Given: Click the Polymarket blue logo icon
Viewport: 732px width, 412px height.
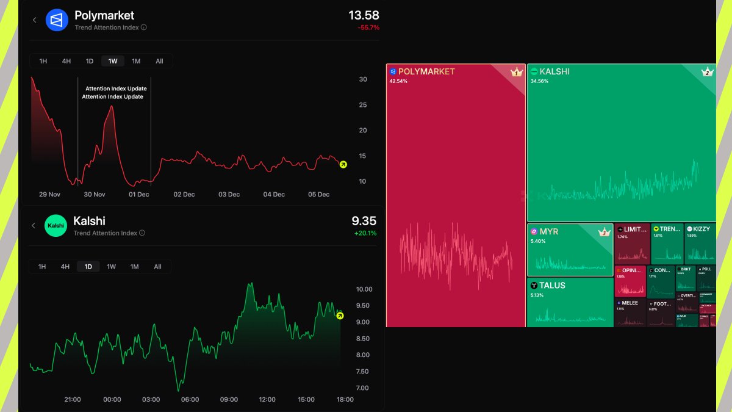Looking at the screenshot, I should pyautogui.click(x=57, y=20).
